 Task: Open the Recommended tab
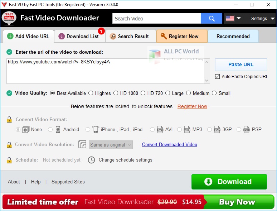(233, 36)
